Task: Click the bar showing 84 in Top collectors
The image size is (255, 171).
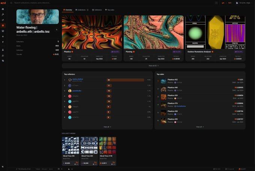Action: (x=125, y=80)
